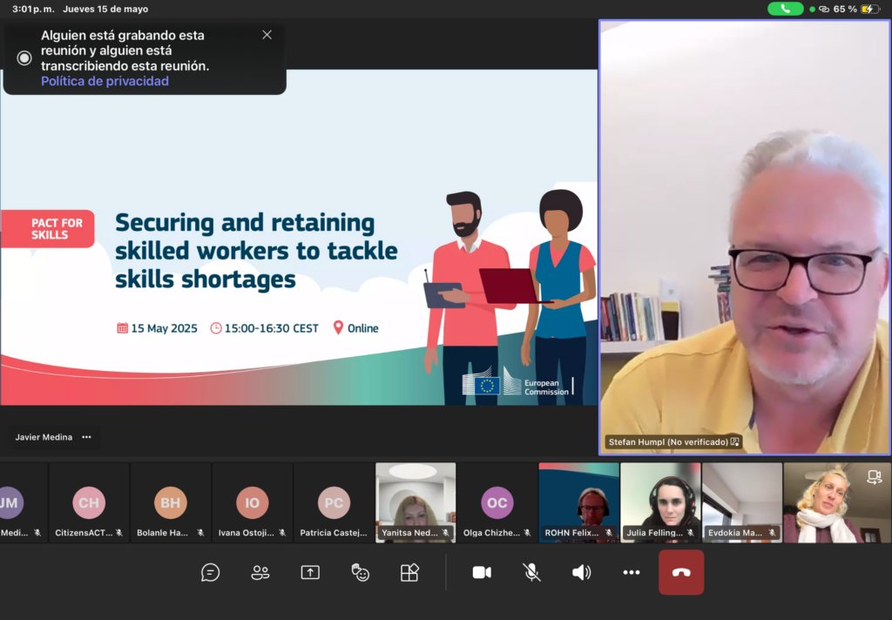Open the meeting chat panel
The image size is (892, 620).
210,572
